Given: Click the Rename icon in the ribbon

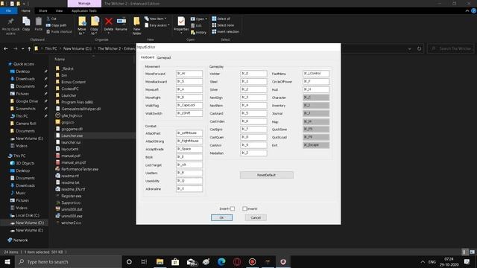Looking at the screenshot, I should point(121,22).
